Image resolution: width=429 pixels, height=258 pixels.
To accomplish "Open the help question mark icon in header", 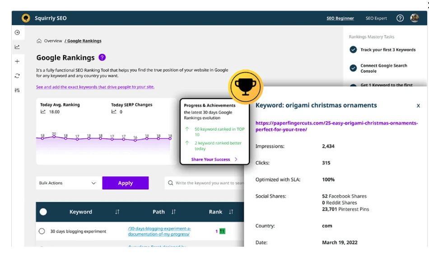I will (x=400, y=18).
